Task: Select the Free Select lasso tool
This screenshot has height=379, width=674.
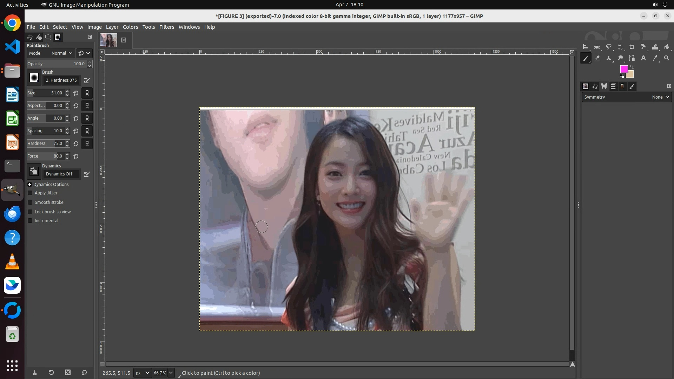Action: point(609,47)
